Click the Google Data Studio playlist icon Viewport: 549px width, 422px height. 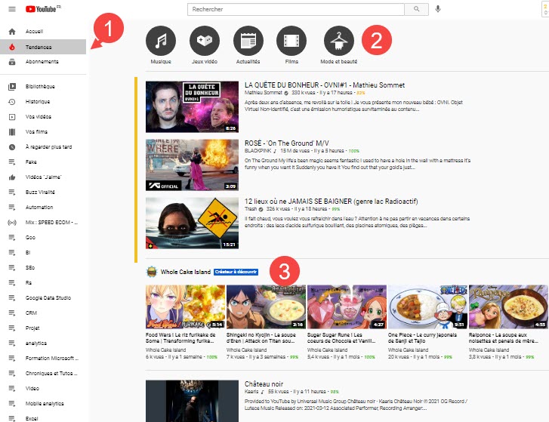click(x=12, y=297)
